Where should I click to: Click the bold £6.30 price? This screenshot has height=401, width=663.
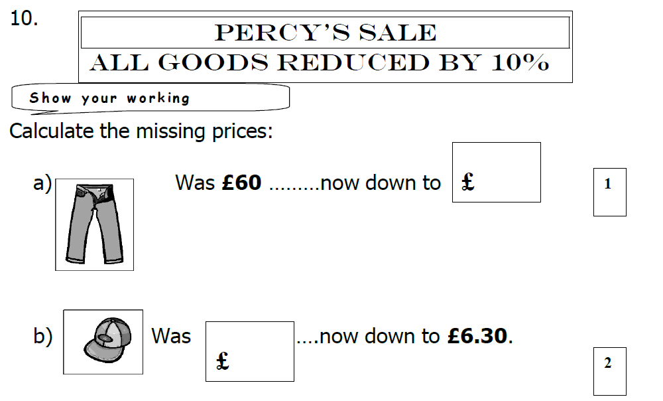click(477, 336)
